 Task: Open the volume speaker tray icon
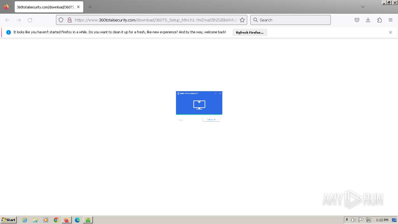(354, 220)
